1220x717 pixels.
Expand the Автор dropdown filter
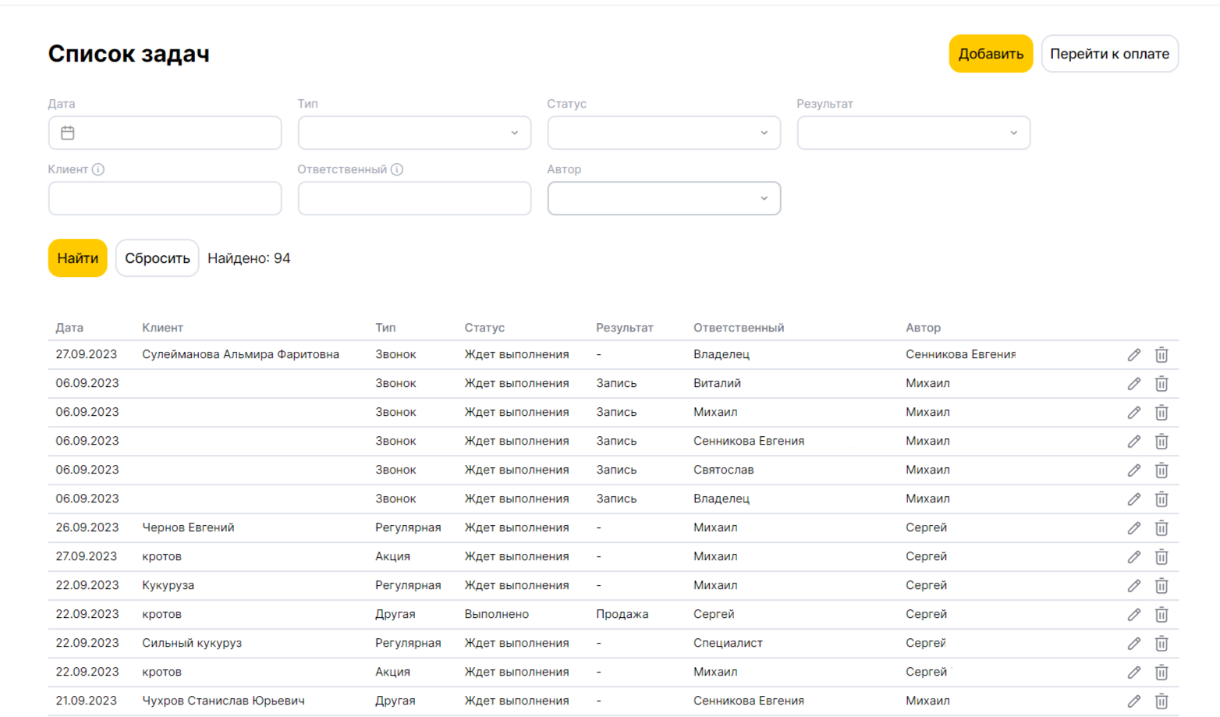pyautogui.click(x=664, y=199)
